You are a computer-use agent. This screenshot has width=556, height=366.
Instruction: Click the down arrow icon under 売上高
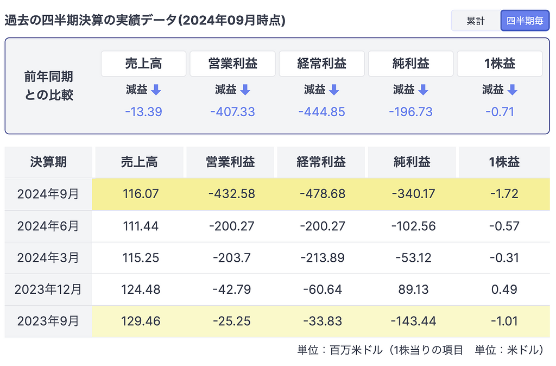[x=156, y=90]
